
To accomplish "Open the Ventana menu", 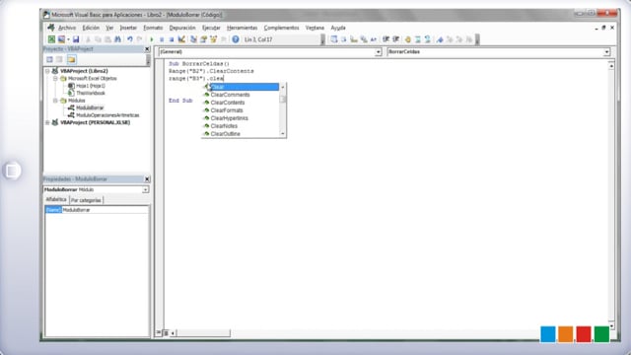I will click(315, 28).
